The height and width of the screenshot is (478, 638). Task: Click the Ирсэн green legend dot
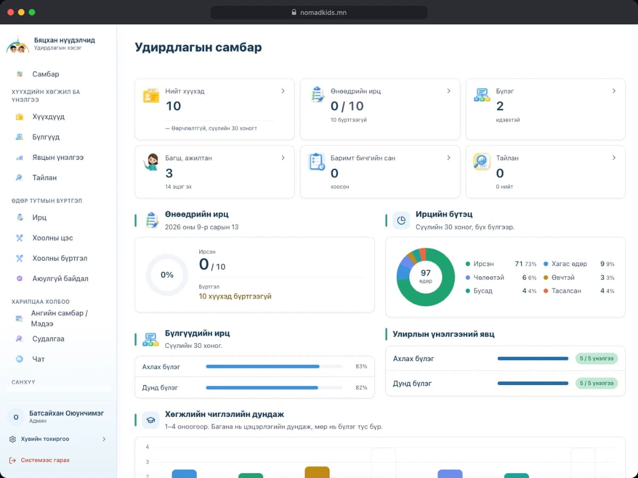click(x=468, y=264)
